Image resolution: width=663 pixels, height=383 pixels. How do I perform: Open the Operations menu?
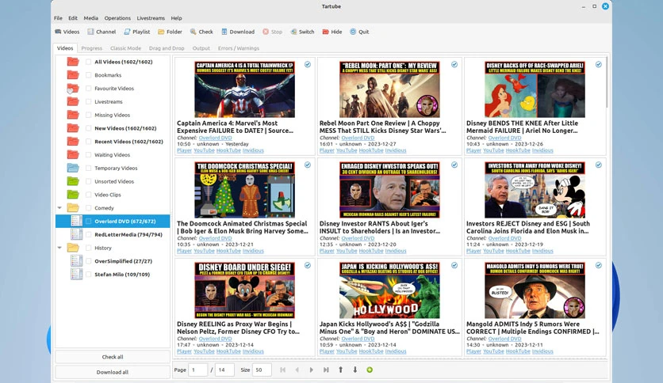(117, 18)
